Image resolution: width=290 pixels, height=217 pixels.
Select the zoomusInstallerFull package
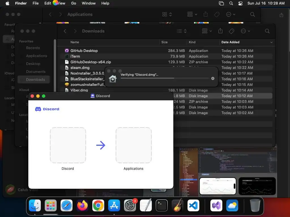point(84,84)
